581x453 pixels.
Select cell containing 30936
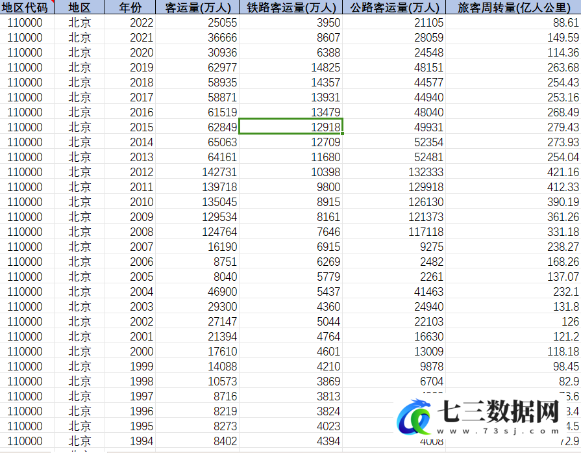pyautogui.click(x=197, y=52)
